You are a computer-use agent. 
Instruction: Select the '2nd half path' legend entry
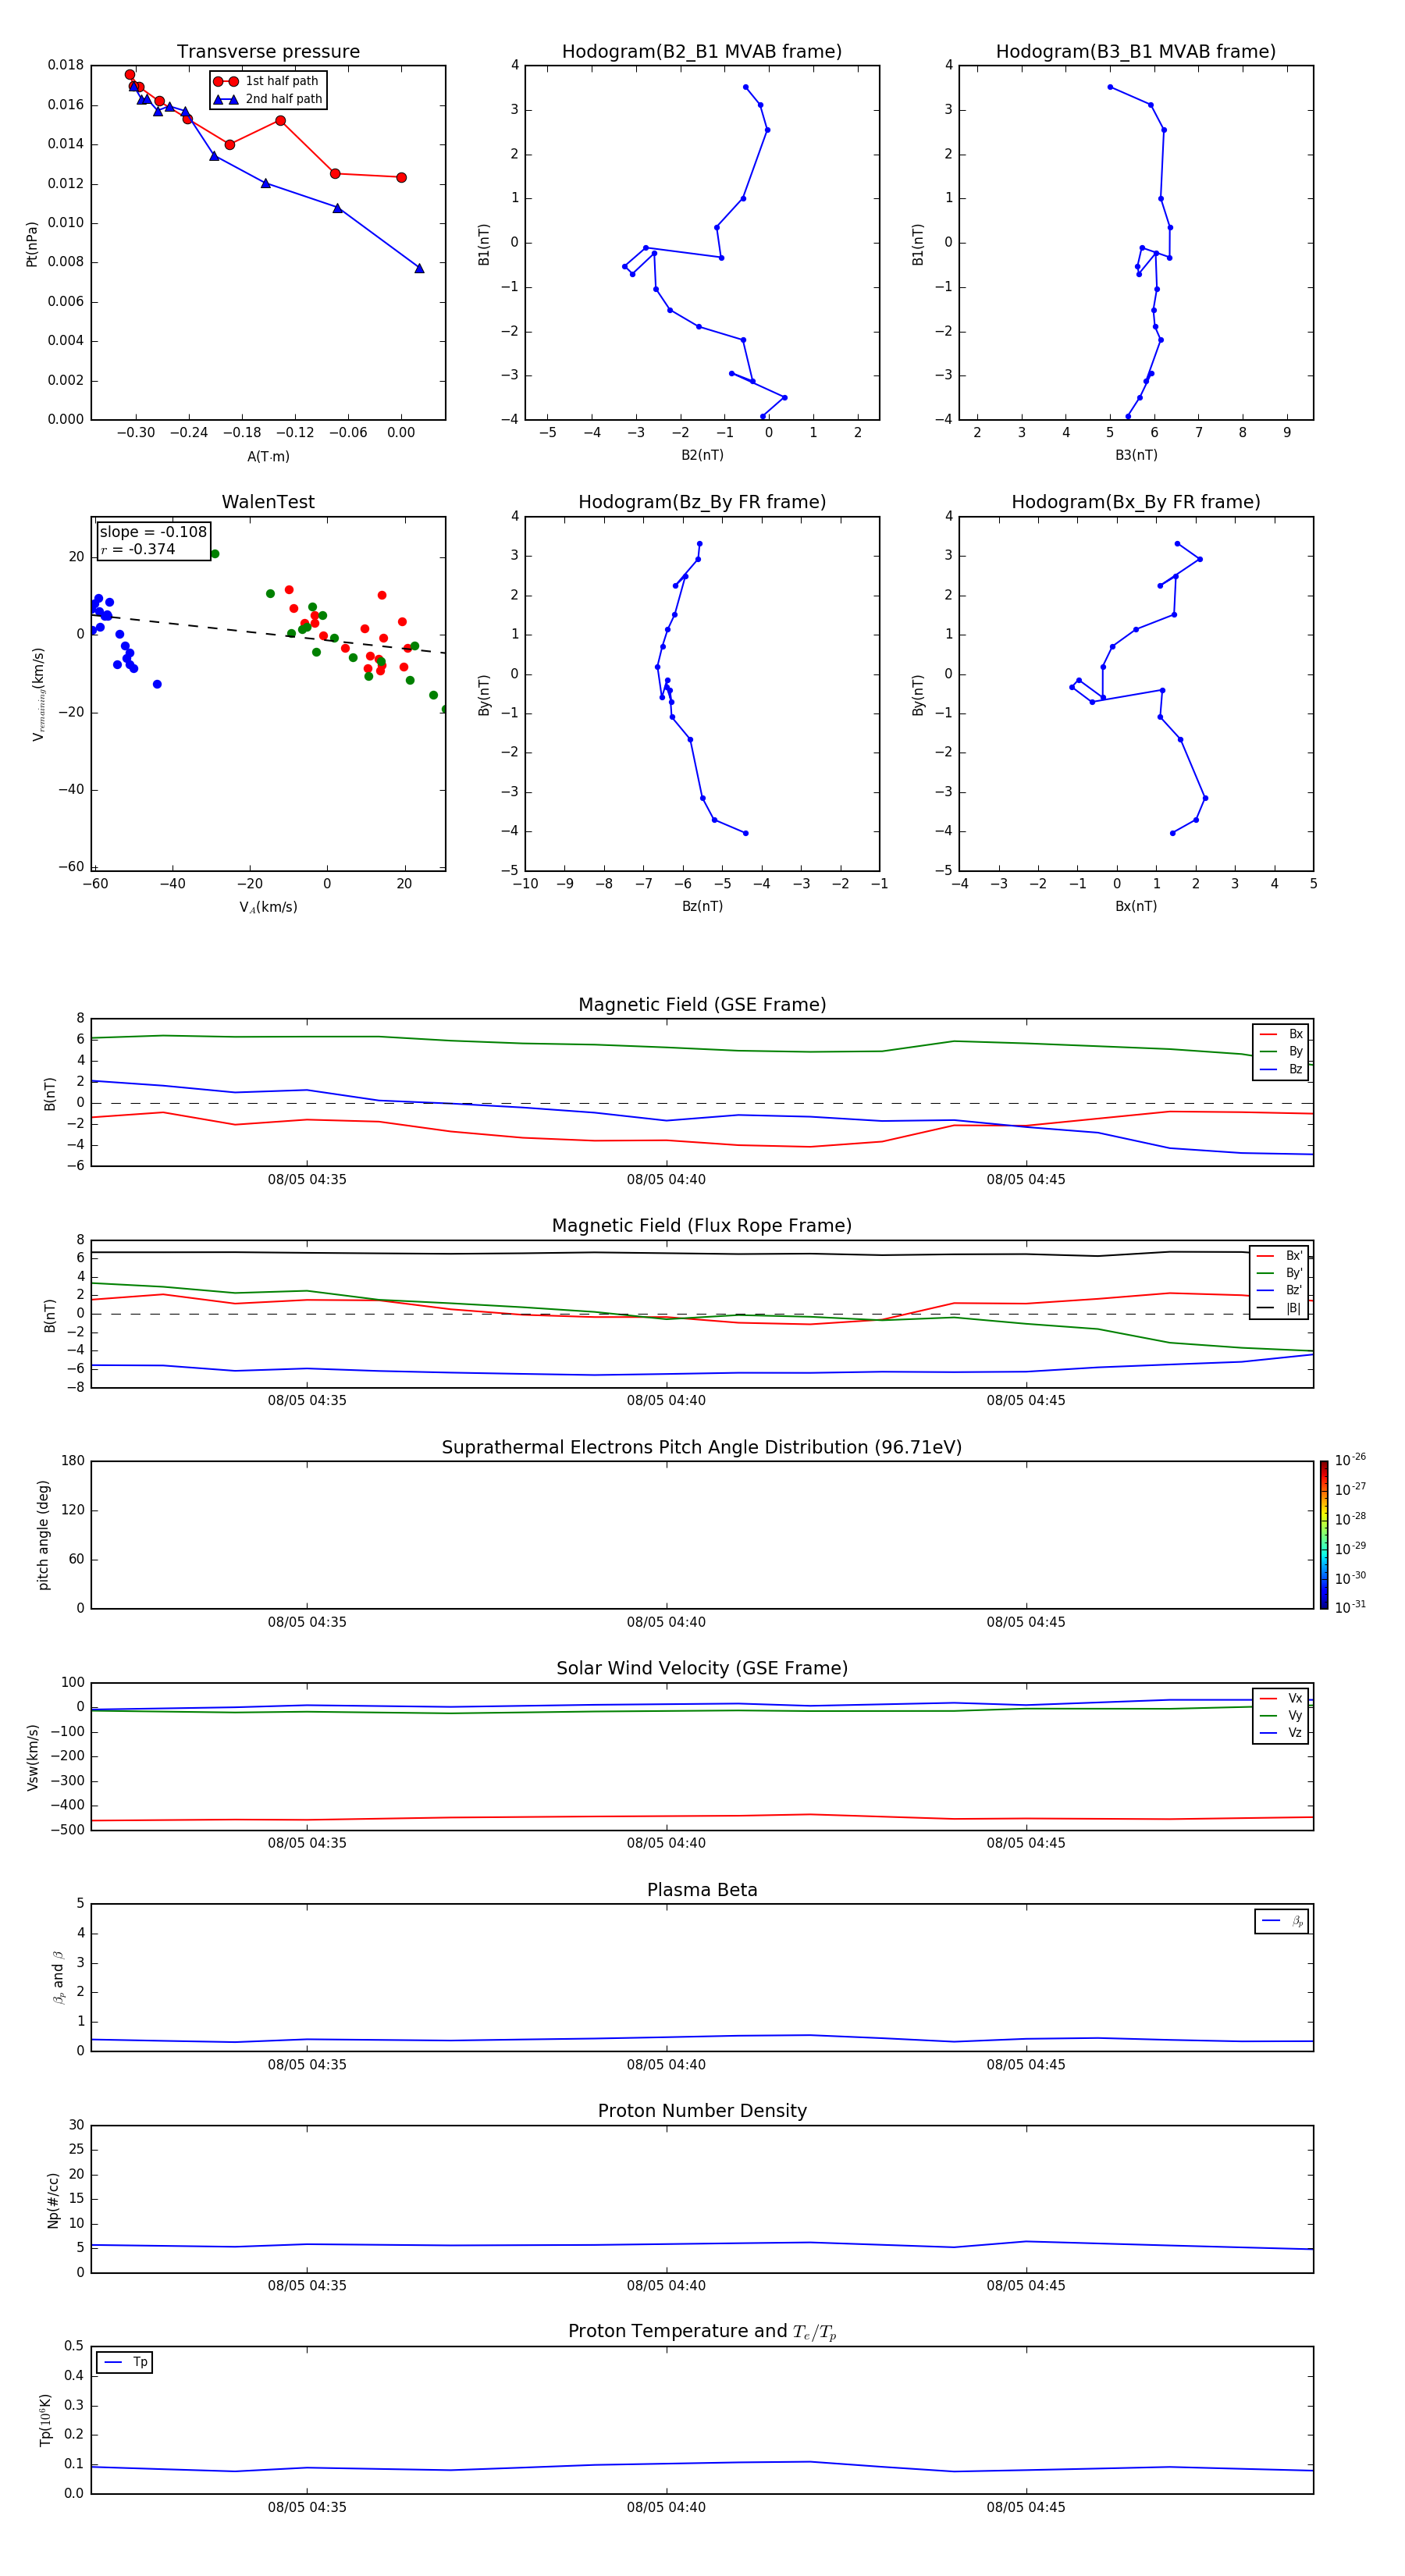click(x=268, y=99)
